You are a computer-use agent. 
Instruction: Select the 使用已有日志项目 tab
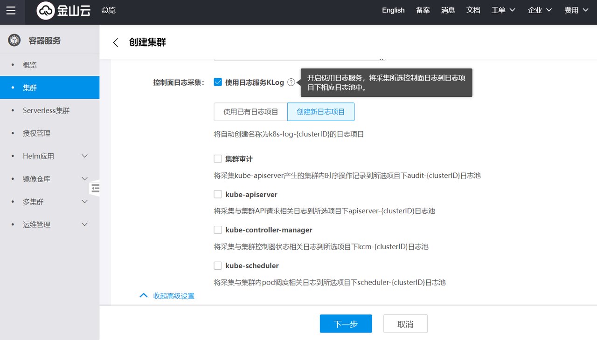pos(250,112)
